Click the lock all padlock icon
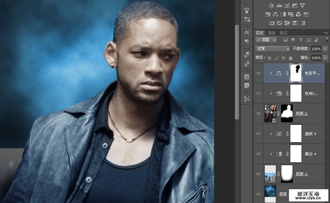This screenshot has height=203, width=330. pos(291,58)
